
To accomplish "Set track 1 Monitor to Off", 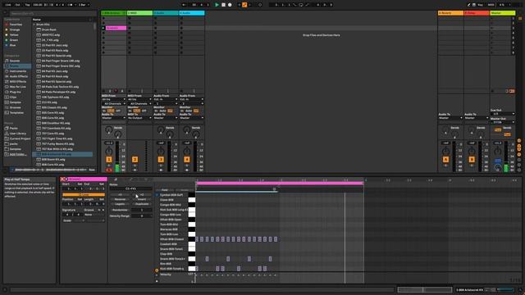I will point(118,111).
